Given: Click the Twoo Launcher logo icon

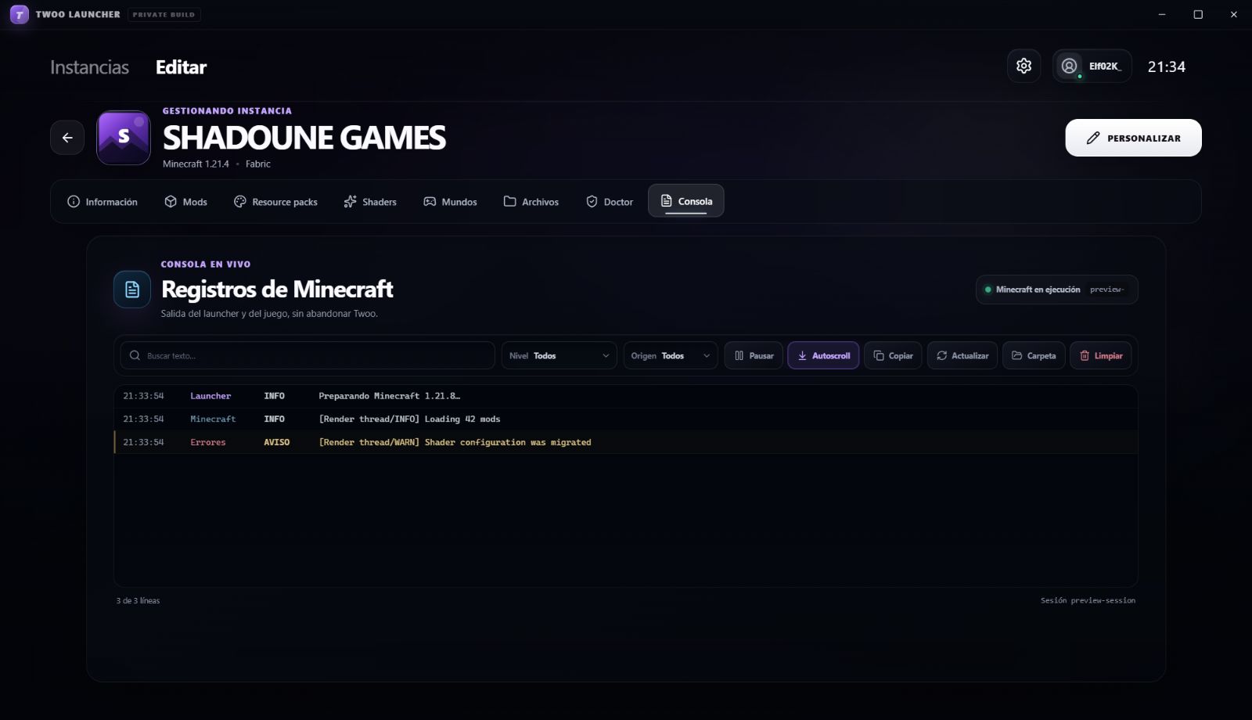Looking at the screenshot, I should click(x=20, y=14).
